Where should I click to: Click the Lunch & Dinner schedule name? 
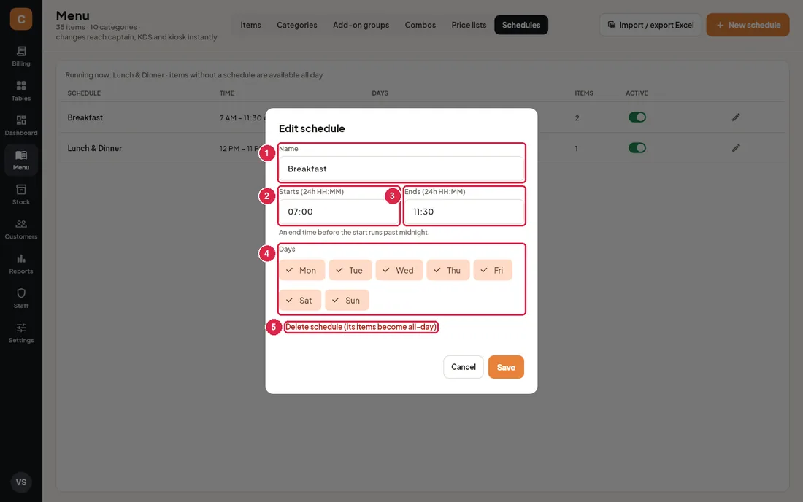(x=95, y=148)
